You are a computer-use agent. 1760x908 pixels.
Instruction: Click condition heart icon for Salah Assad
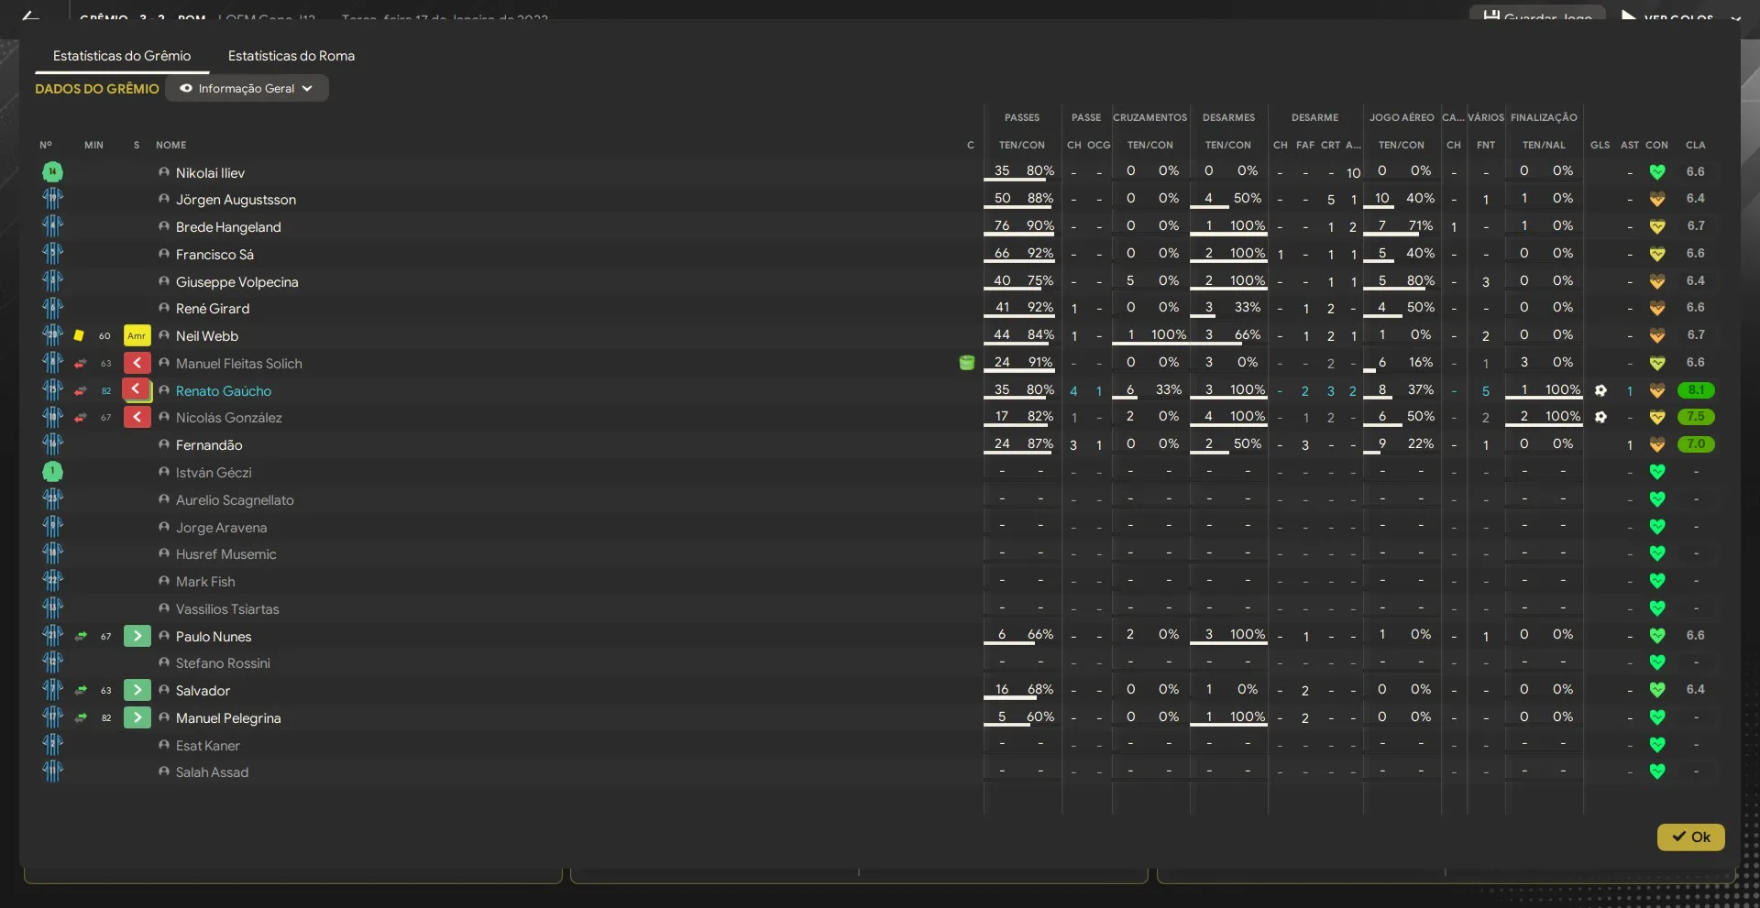coord(1657,771)
